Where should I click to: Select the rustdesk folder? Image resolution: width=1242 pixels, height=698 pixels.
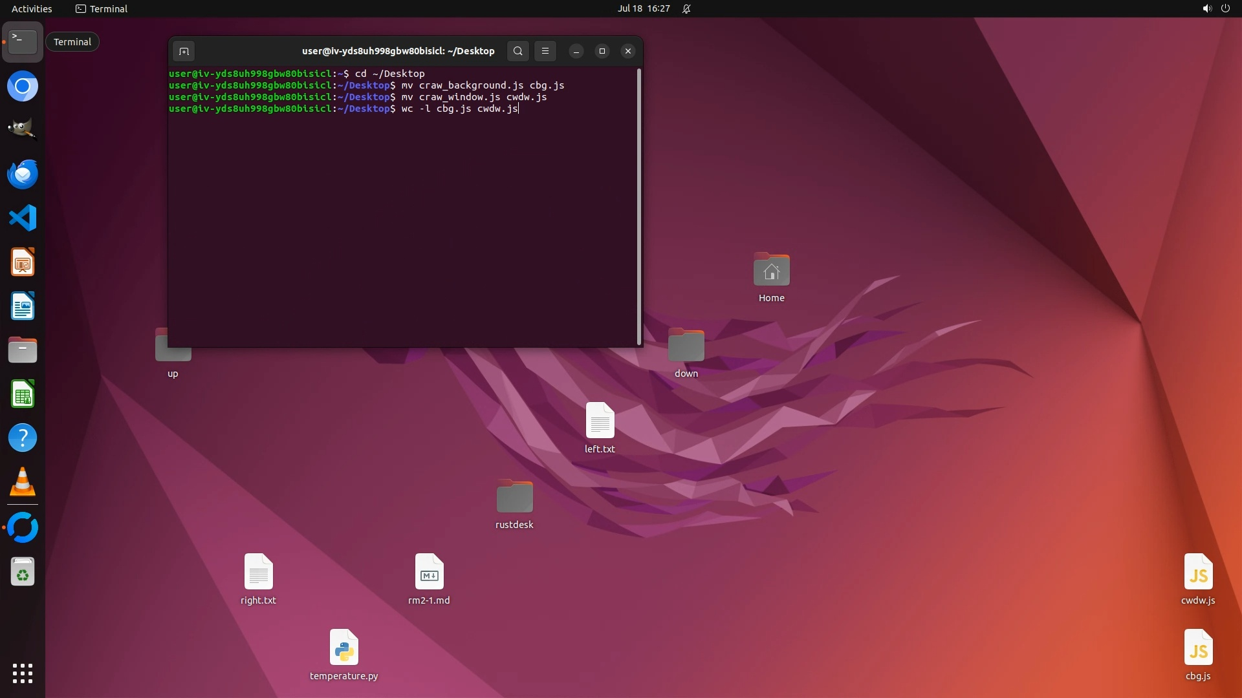[514, 497]
